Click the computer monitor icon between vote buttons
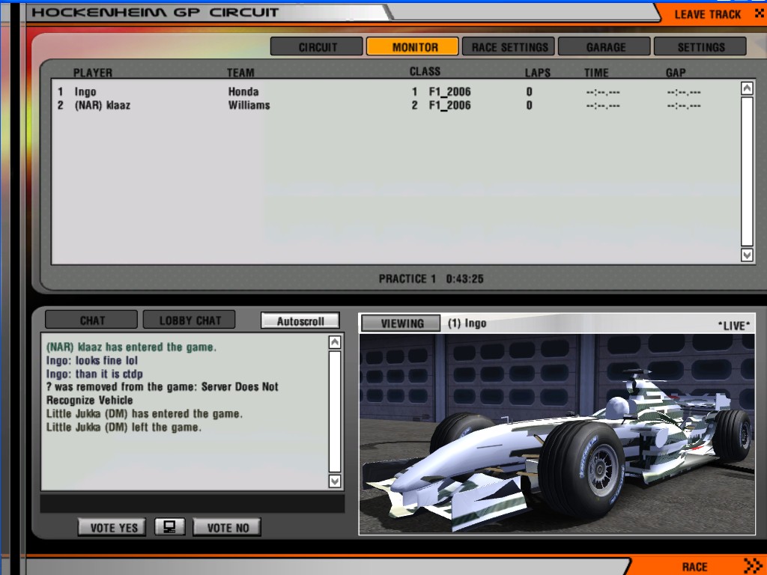Screen dimensions: 767x575 point(170,527)
